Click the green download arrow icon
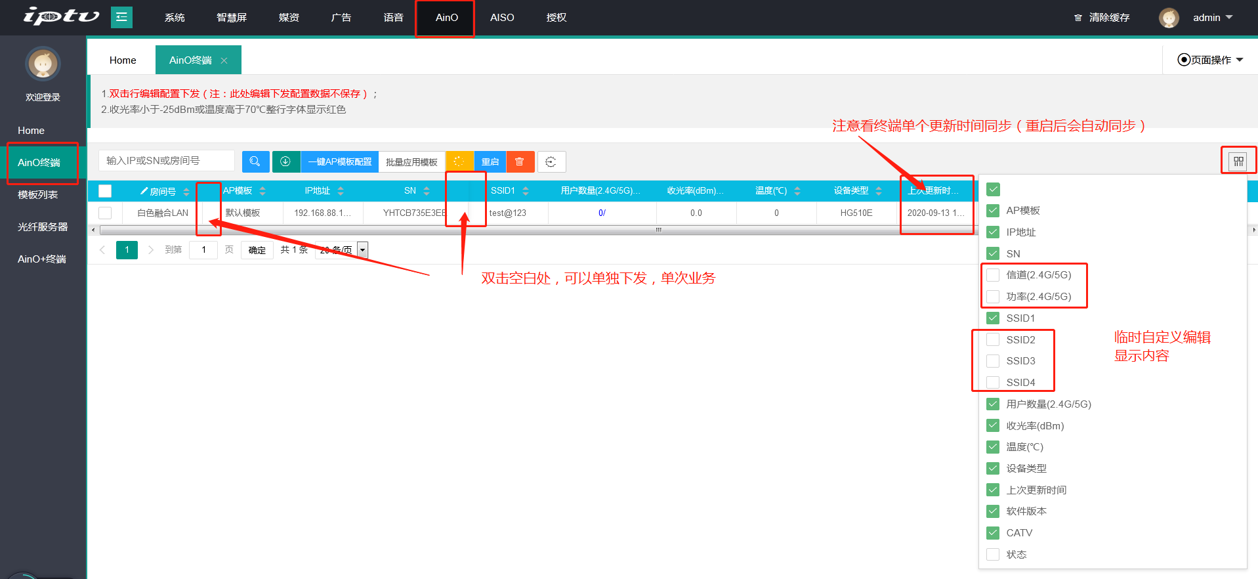 point(285,161)
